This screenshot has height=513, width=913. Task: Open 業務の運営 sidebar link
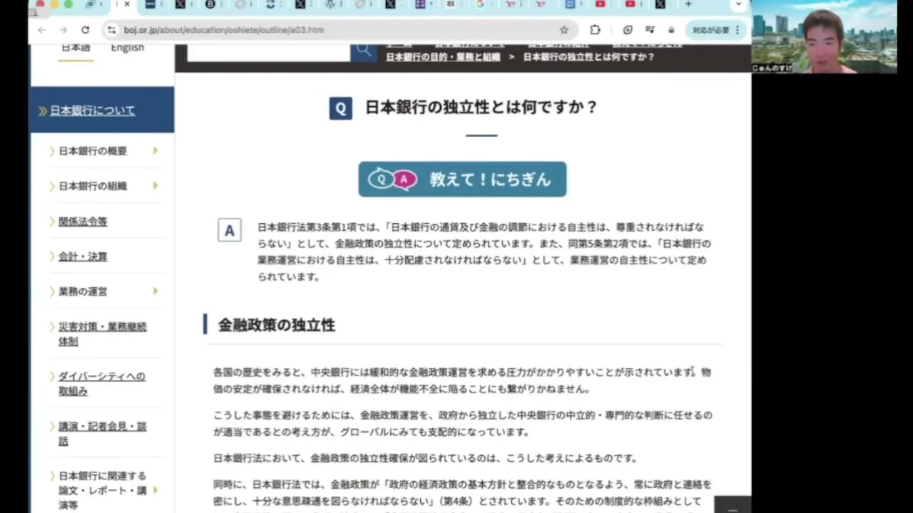[x=83, y=291]
